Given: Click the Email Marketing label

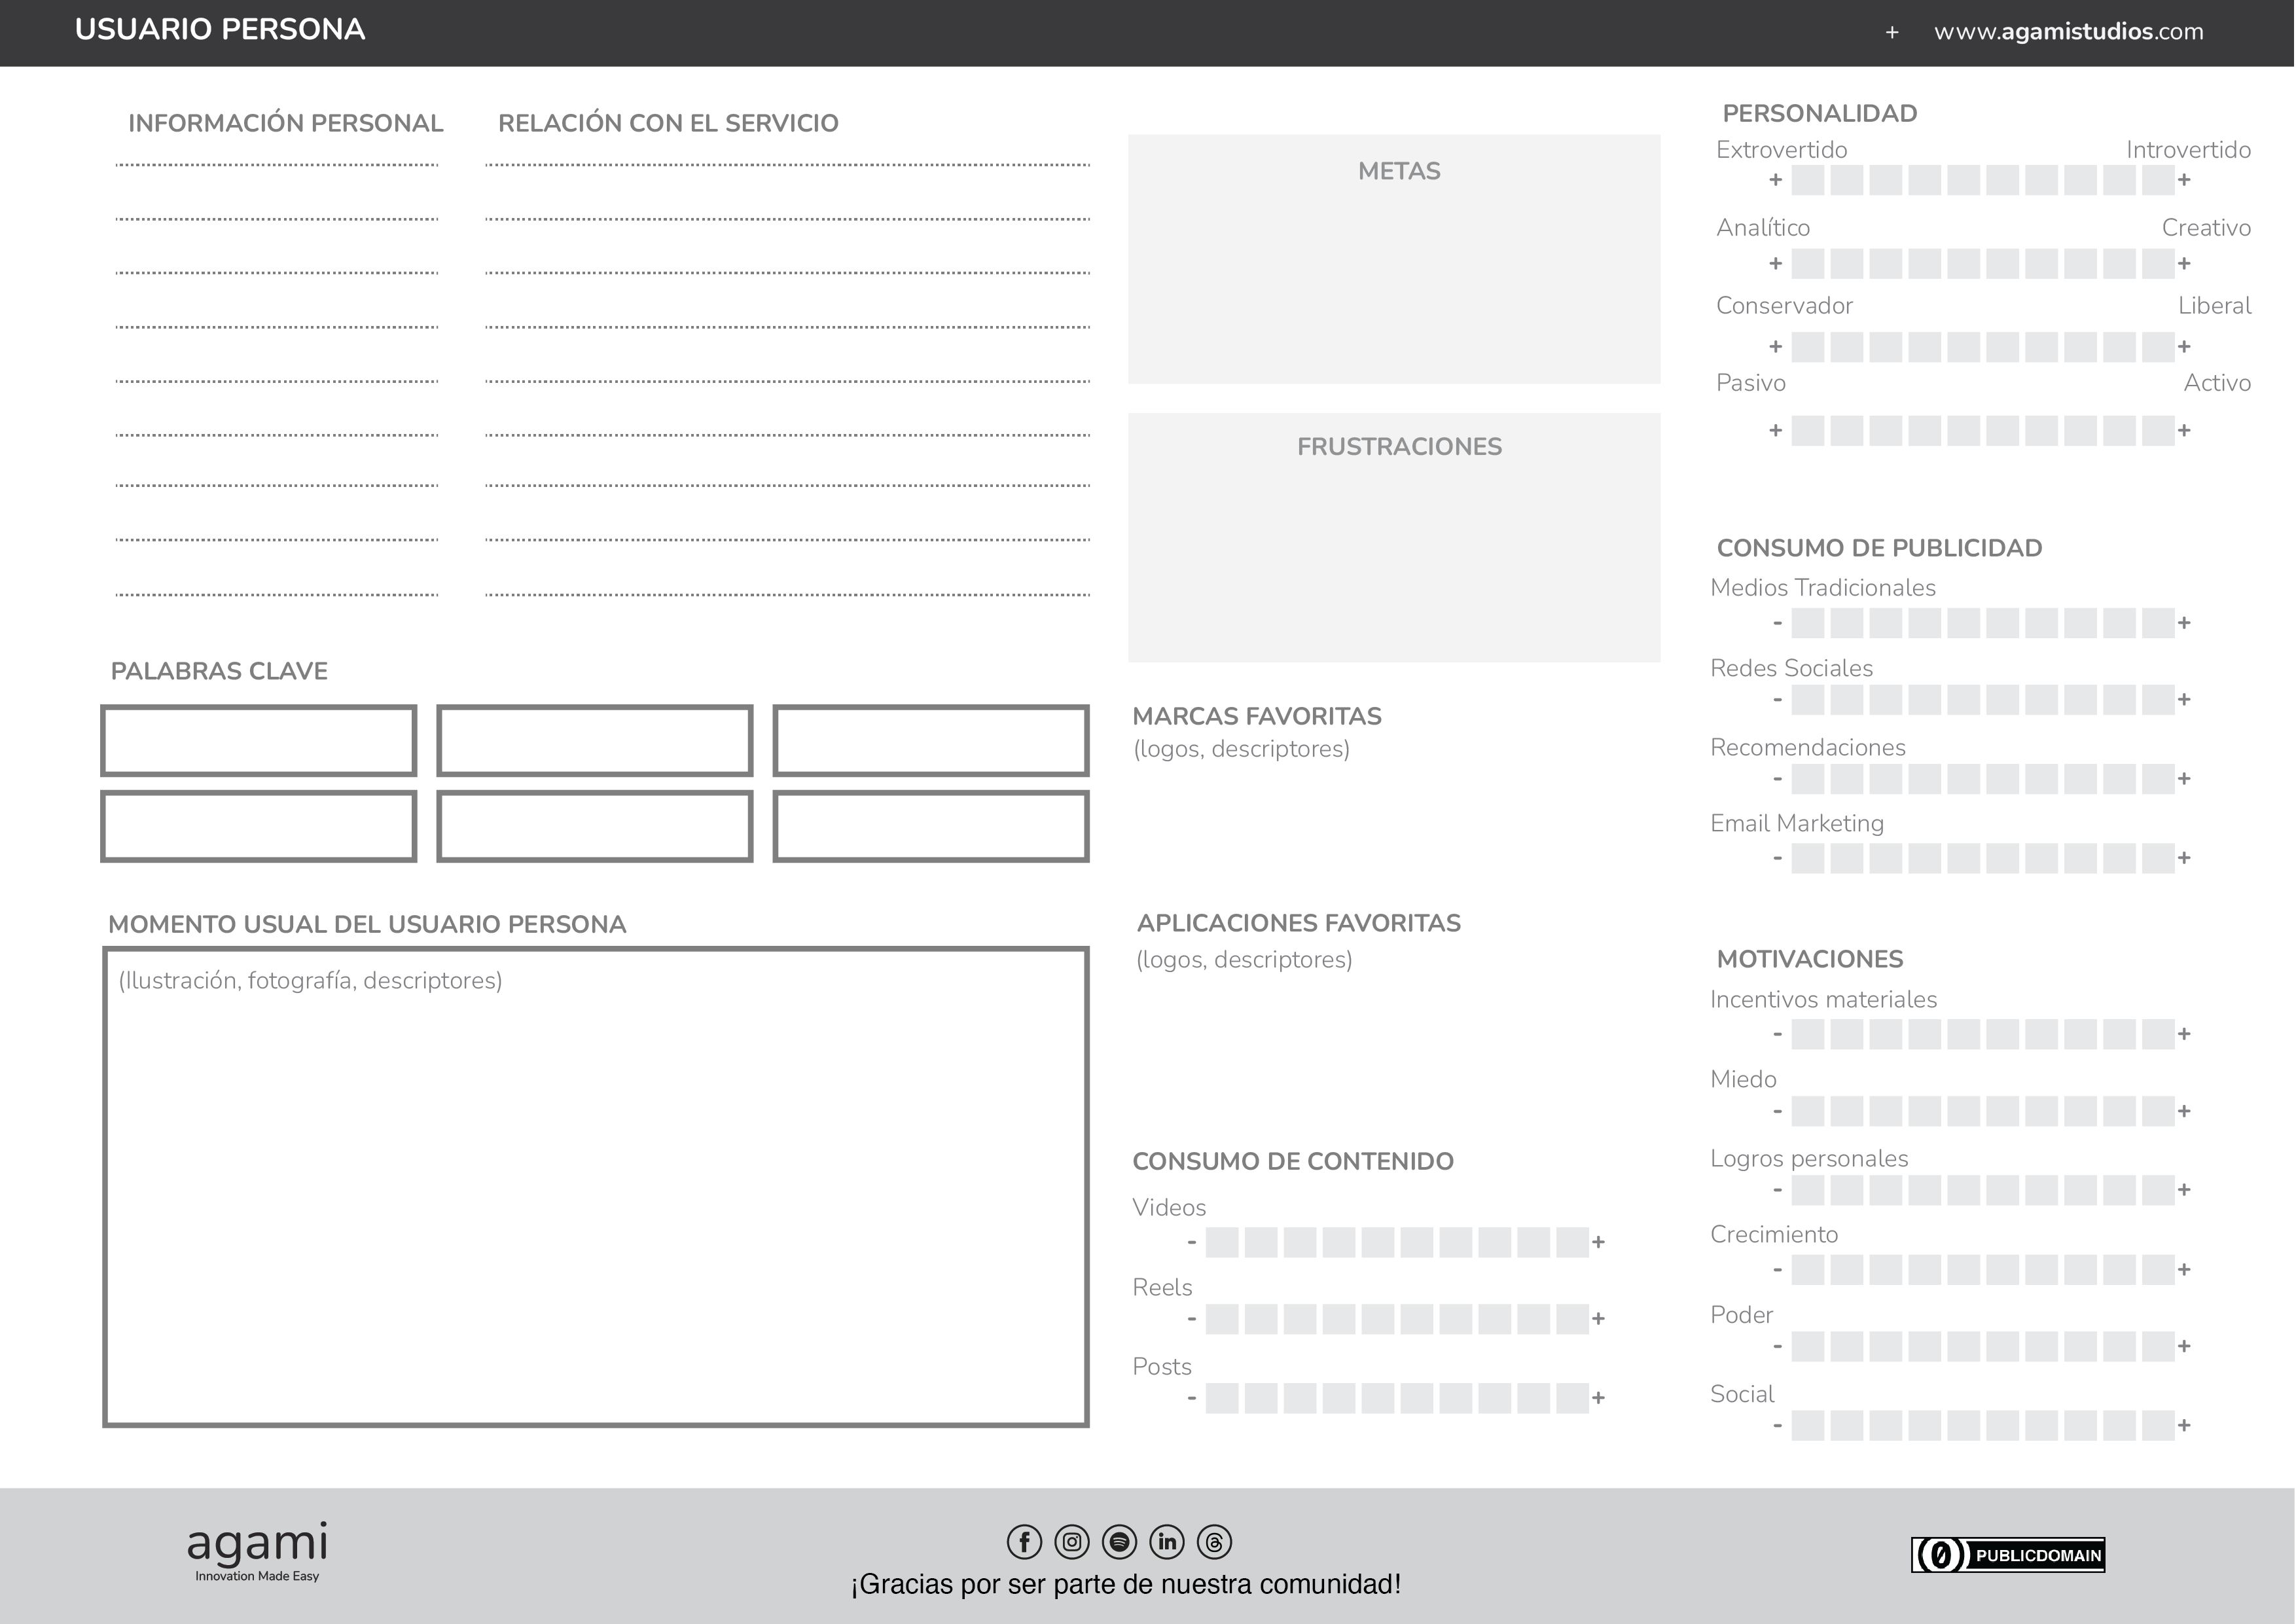Looking at the screenshot, I should pos(1797,824).
